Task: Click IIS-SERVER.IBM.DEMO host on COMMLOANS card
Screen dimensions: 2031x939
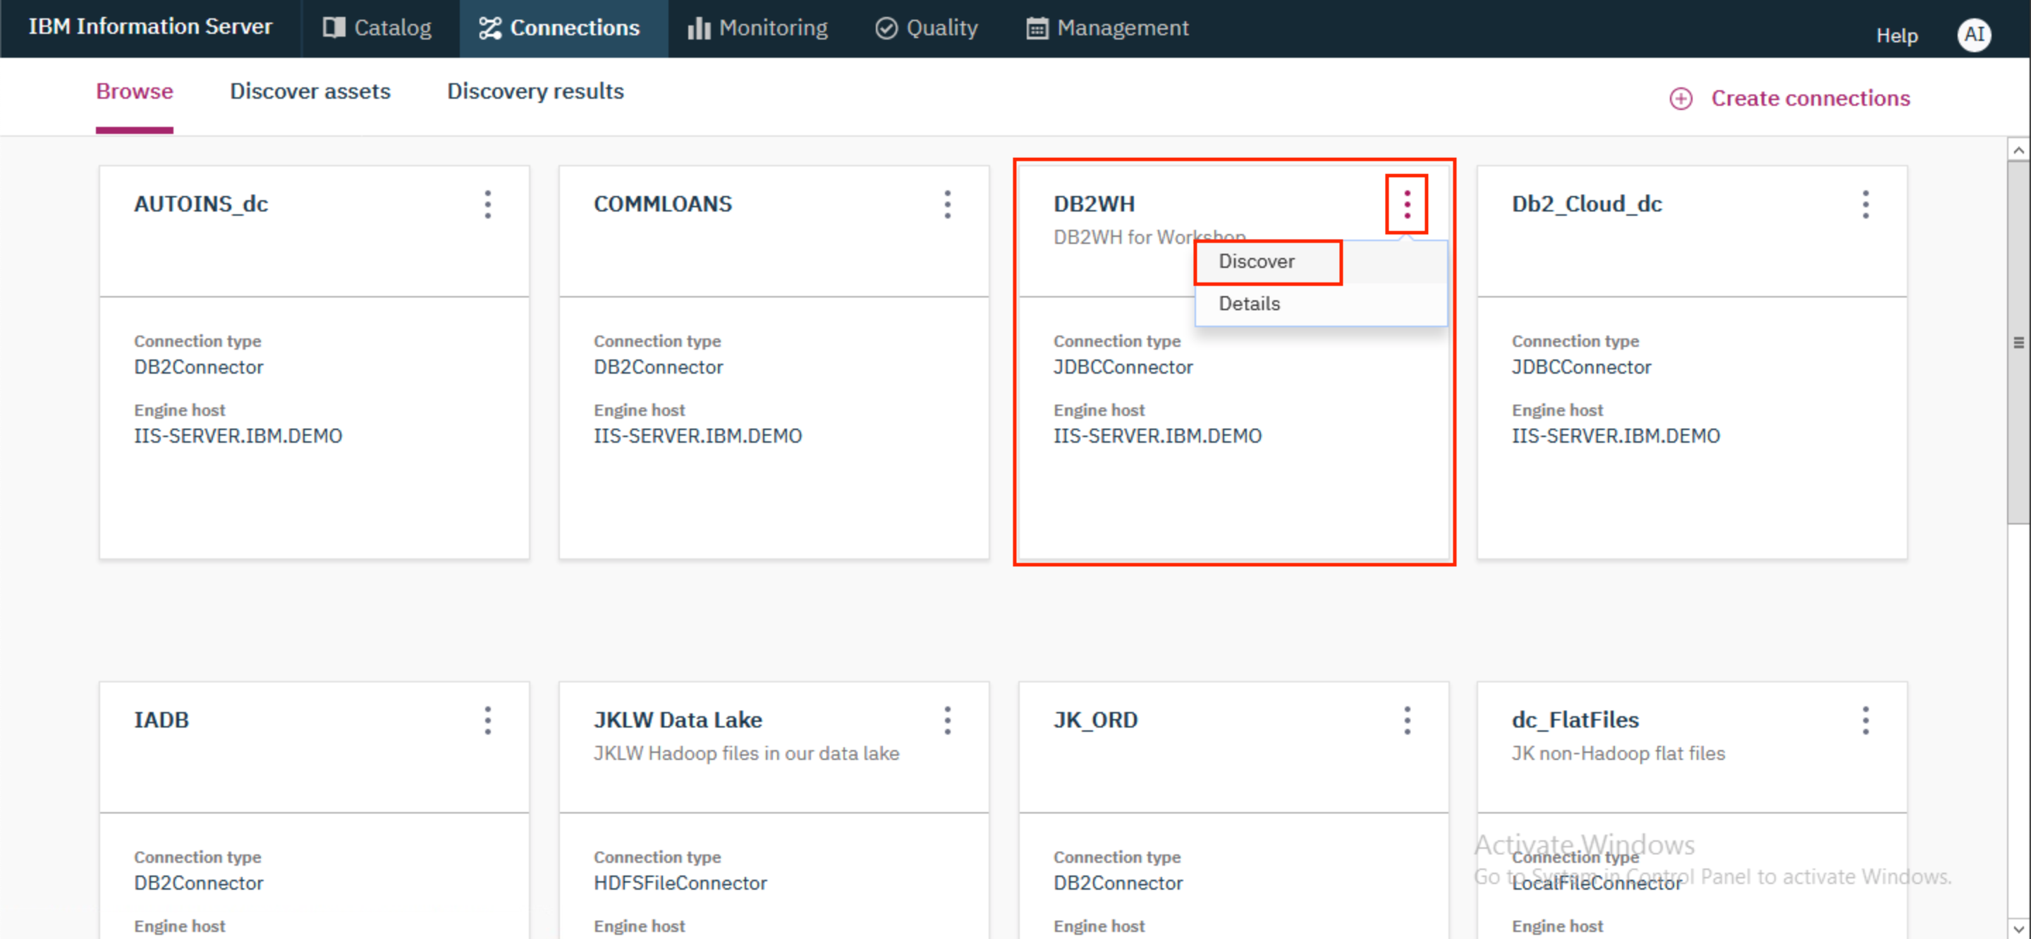Action: click(x=697, y=436)
